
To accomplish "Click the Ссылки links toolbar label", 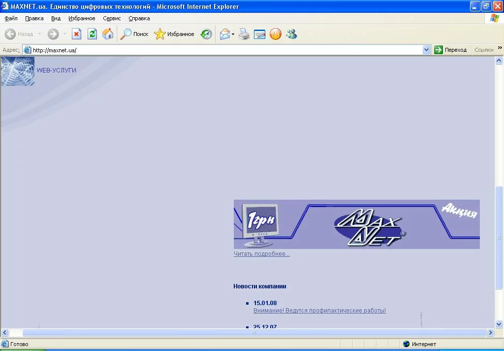I will point(484,50).
